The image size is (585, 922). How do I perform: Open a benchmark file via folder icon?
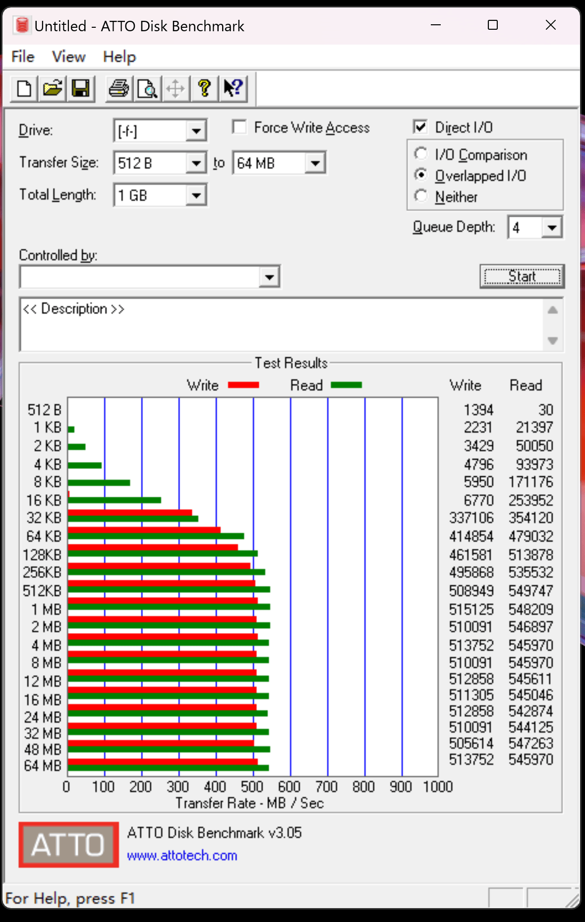tap(53, 89)
